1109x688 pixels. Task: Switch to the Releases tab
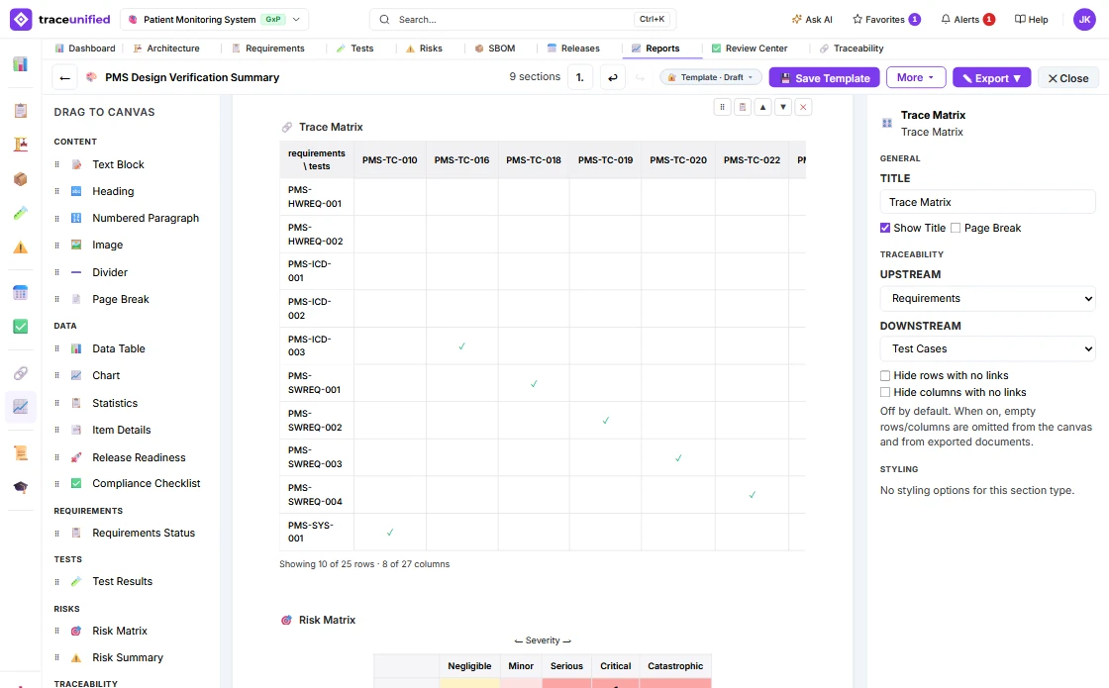point(573,49)
